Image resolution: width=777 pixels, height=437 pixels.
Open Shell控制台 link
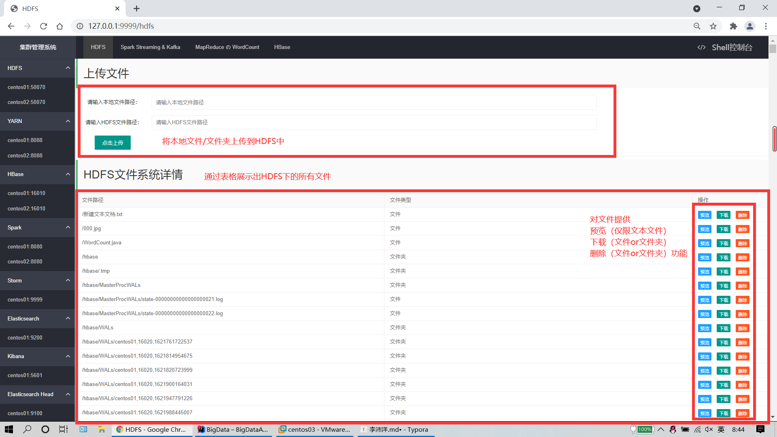(732, 48)
